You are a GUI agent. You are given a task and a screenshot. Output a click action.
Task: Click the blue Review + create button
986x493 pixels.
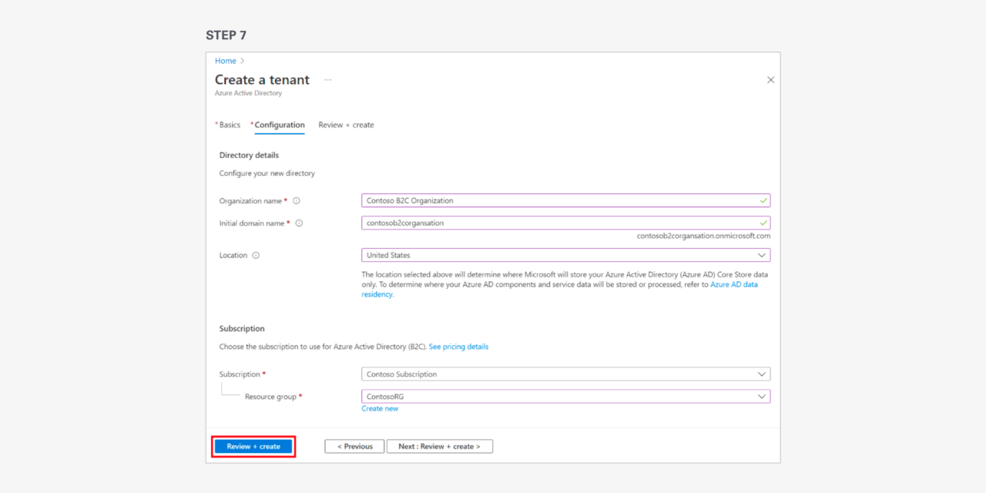(253, 447)
